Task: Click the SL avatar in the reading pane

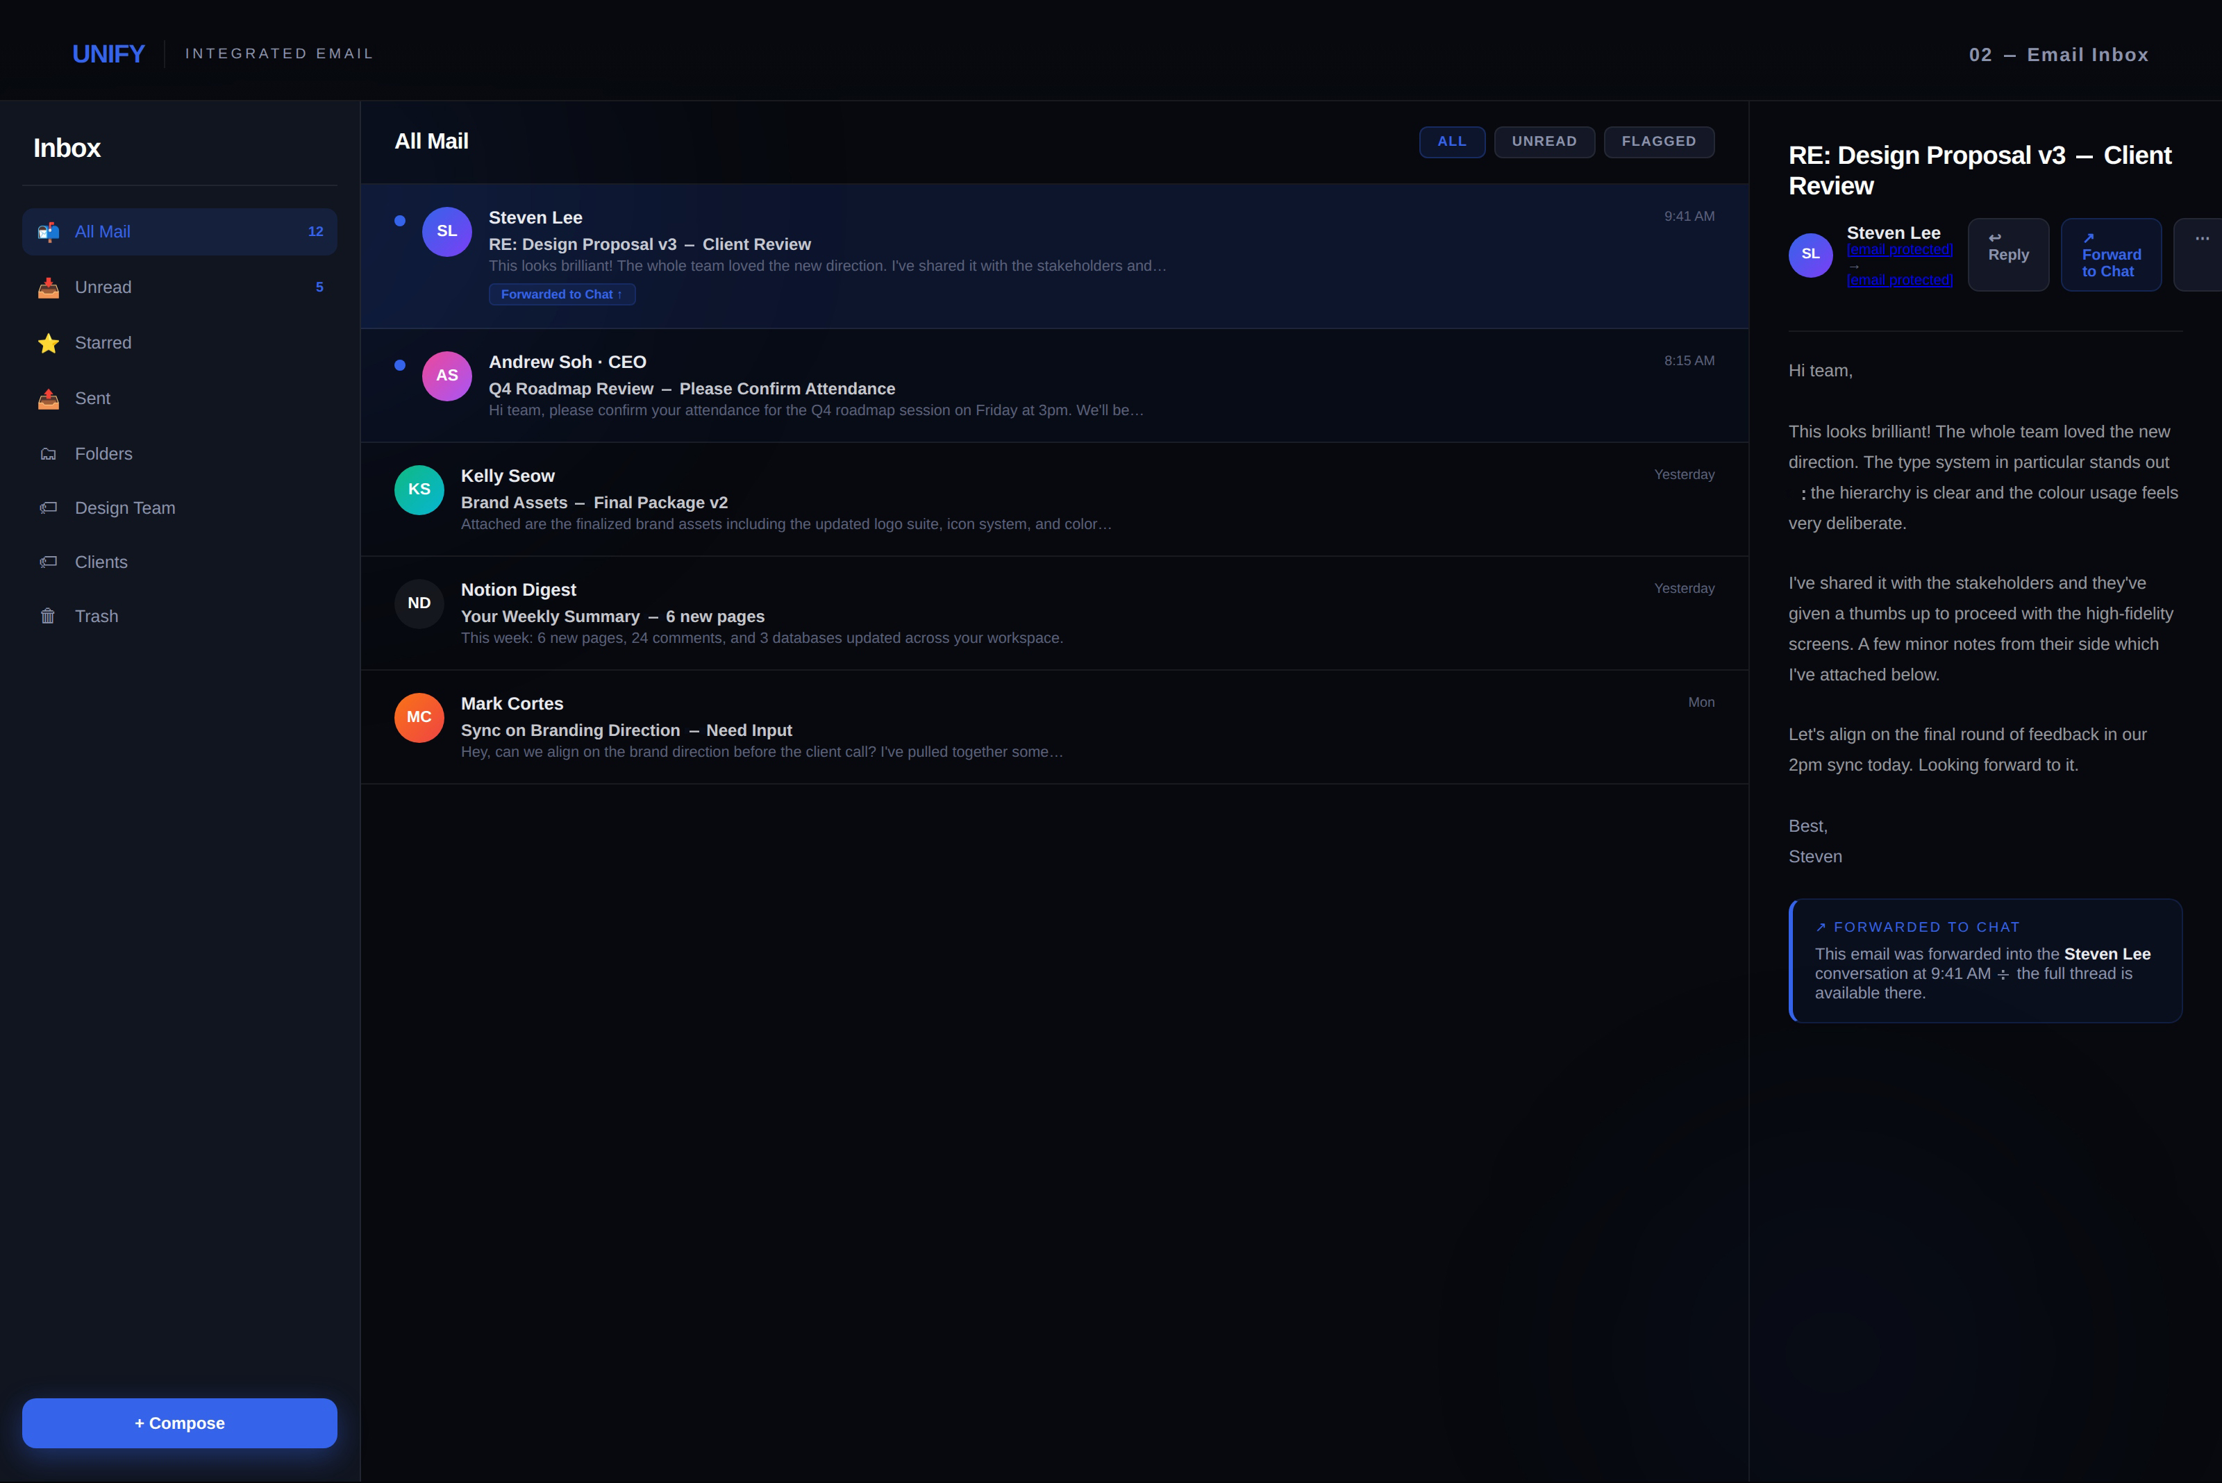Action: point(1810,254)
